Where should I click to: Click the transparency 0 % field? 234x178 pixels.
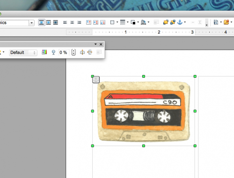coord(64,52)
